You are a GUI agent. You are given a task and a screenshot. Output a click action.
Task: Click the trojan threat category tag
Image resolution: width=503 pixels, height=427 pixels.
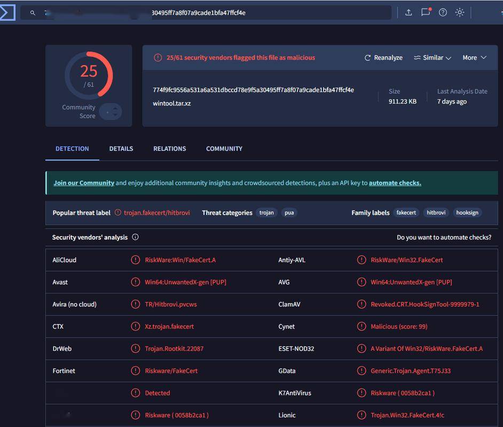coord(266,212)
